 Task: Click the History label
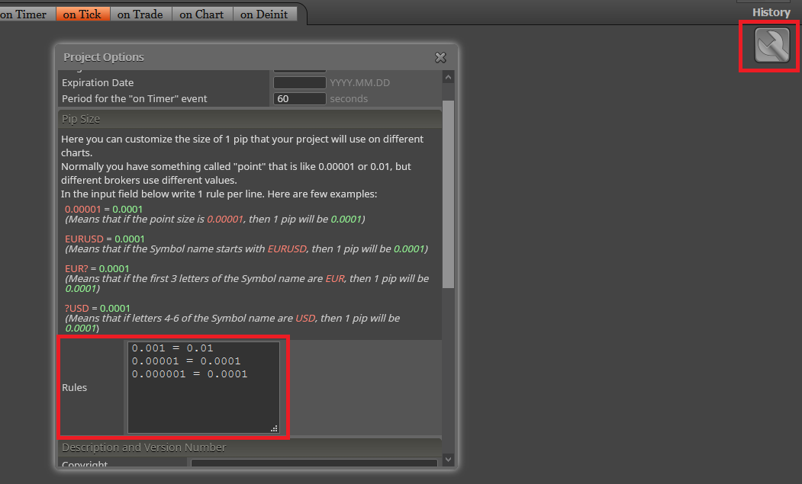tap(771, 12)
